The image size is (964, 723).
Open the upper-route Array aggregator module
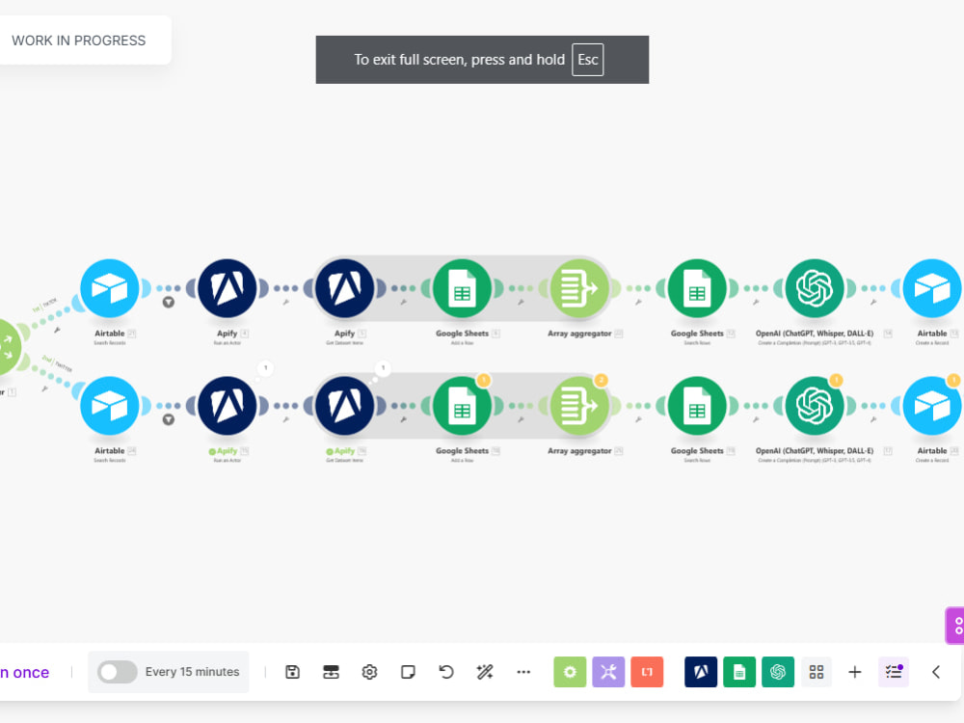tap(579, 288)
